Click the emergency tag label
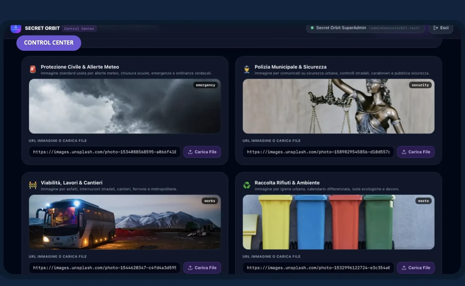The image size is (465, 286). (205, 85)
